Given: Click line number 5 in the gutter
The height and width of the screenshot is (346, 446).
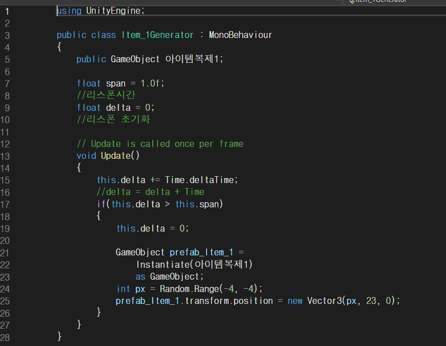Looking at the screenshot, I should coord(7,59).
